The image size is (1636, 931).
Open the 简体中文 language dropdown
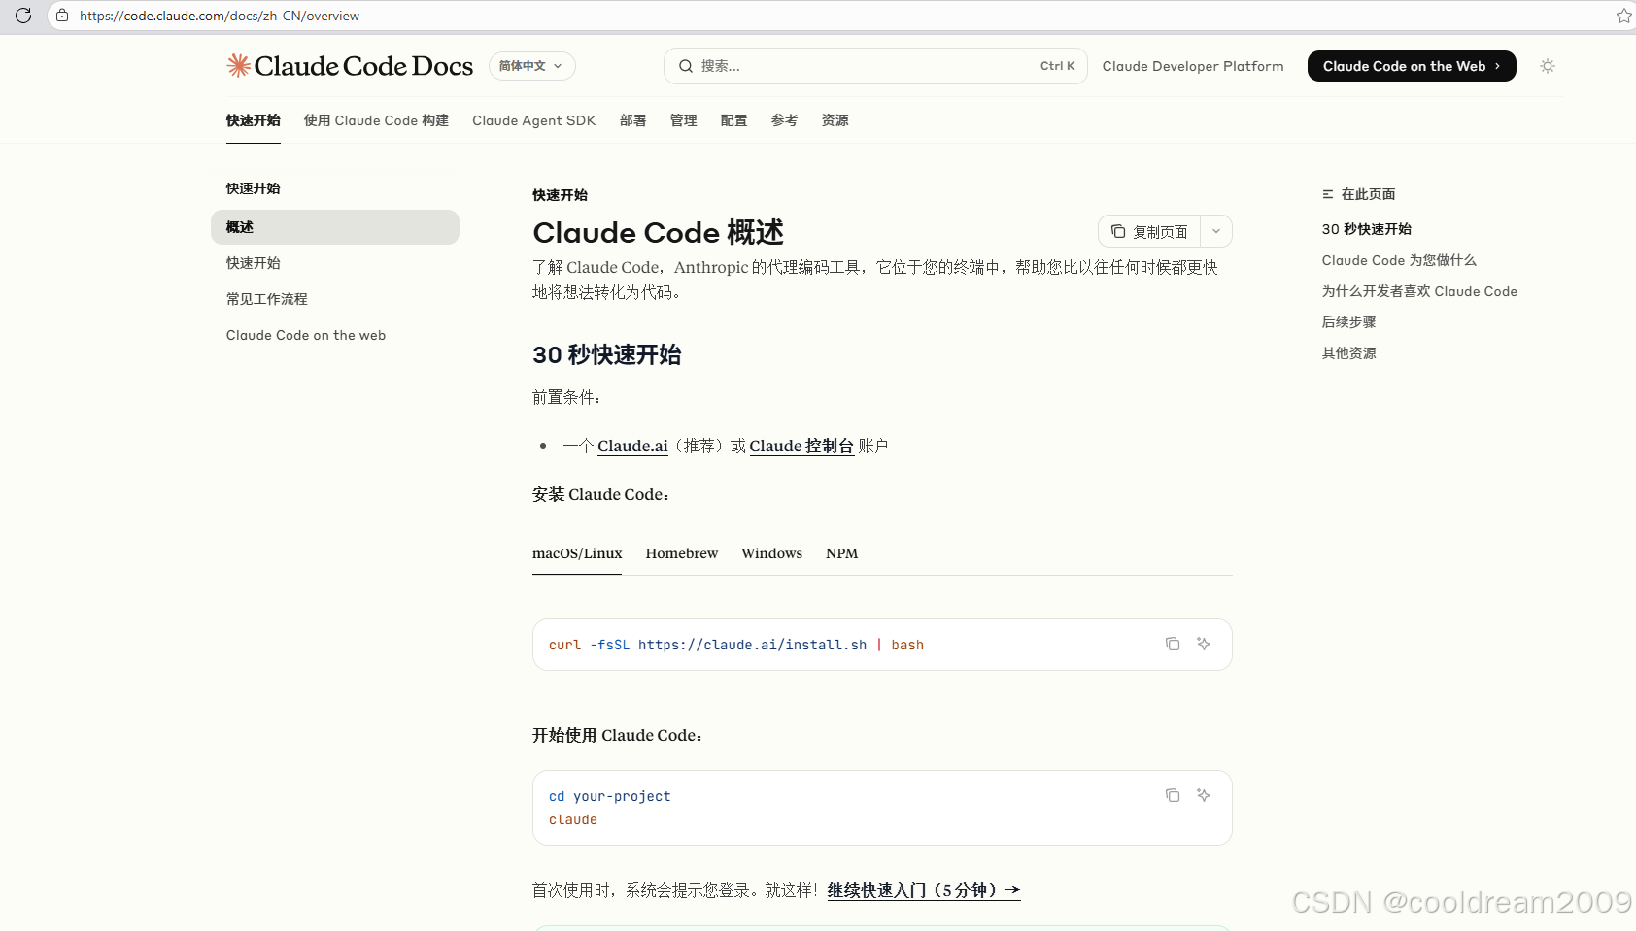pos(530,65)
